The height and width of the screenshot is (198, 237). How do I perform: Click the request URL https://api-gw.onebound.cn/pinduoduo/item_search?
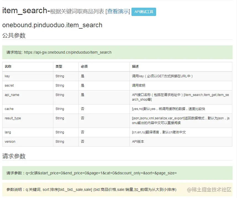[x=68, y=52]
